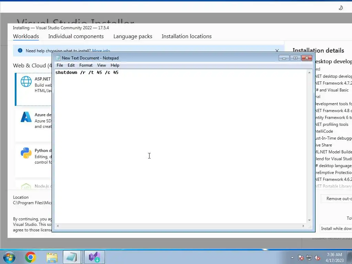Click the blue info icon in the banner
Image resolution: width=352 pixels, height=264 pixels.
20,51
